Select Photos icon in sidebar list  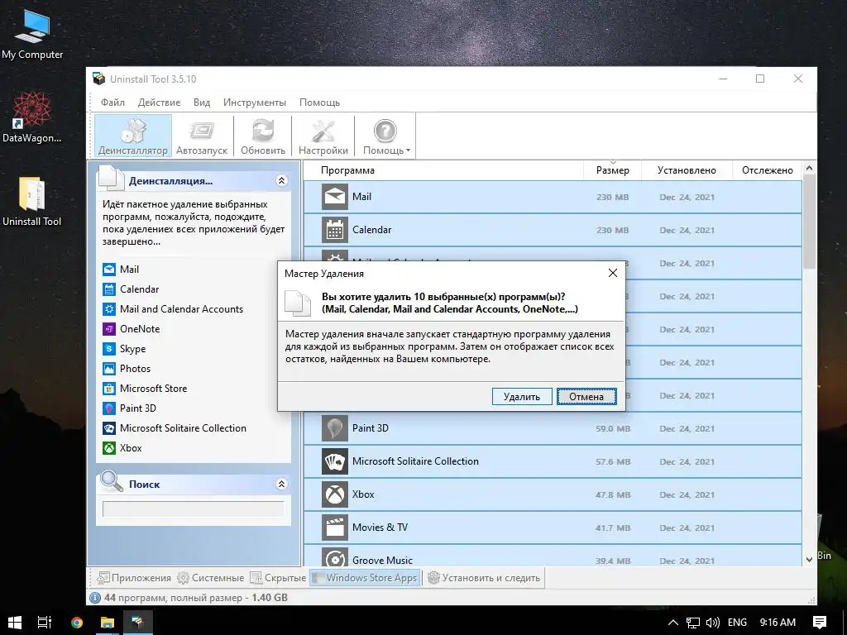[109, 368]
